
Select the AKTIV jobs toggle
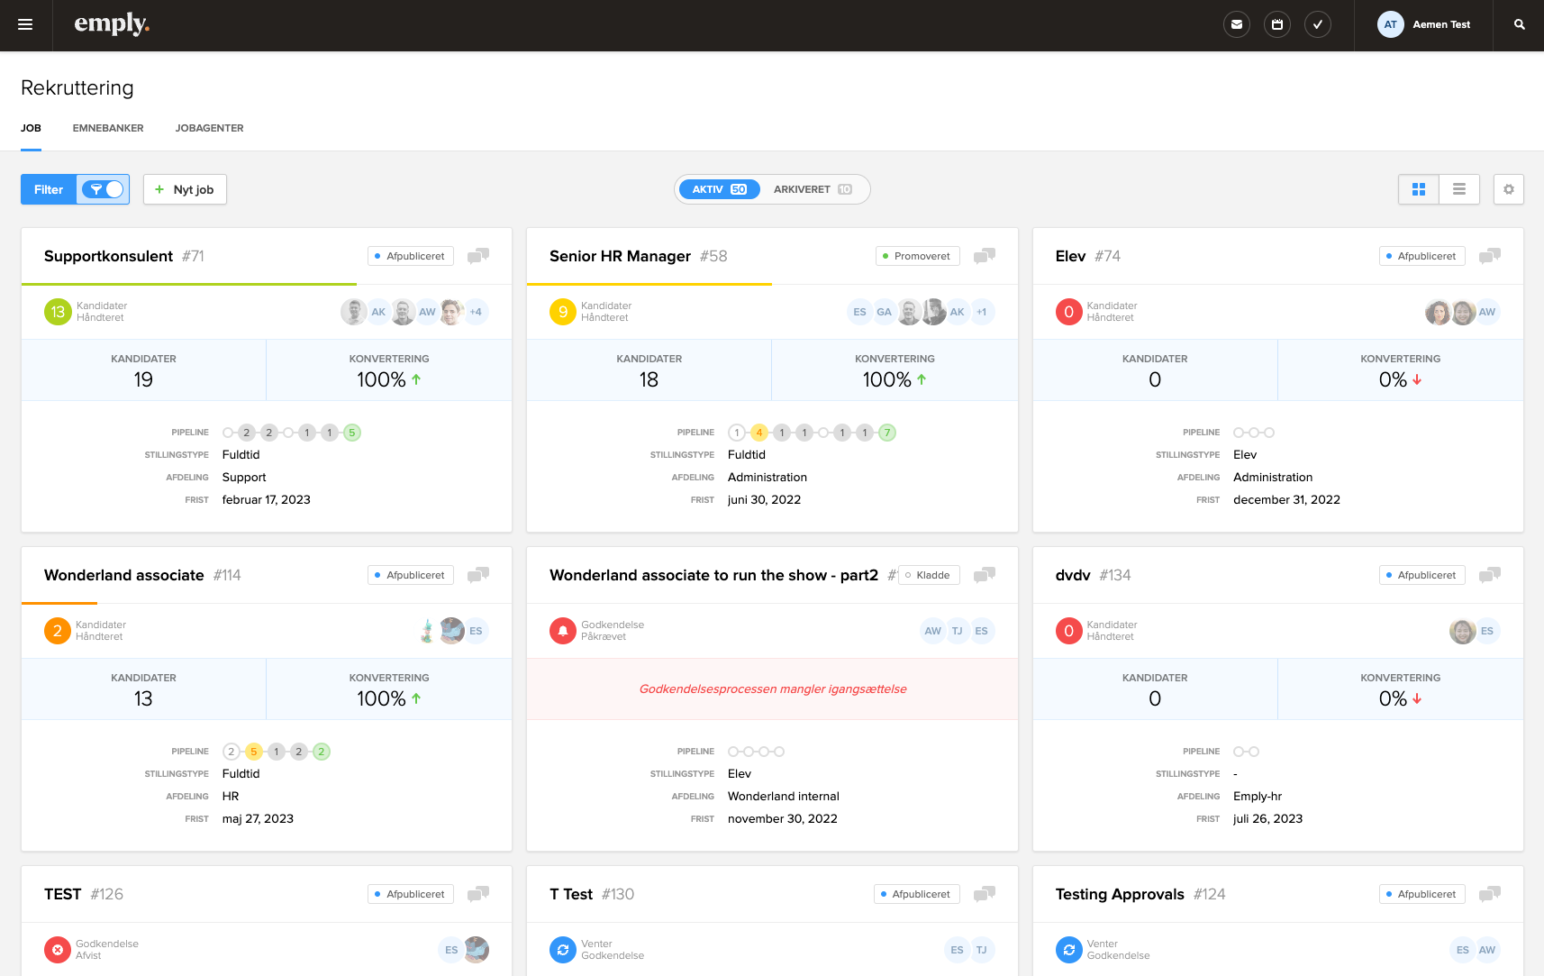click(x=719, y=189)
